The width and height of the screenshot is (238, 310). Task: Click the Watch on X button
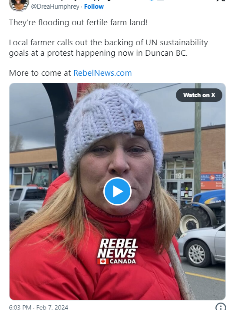pyautogui.click(x=199, y=95)
